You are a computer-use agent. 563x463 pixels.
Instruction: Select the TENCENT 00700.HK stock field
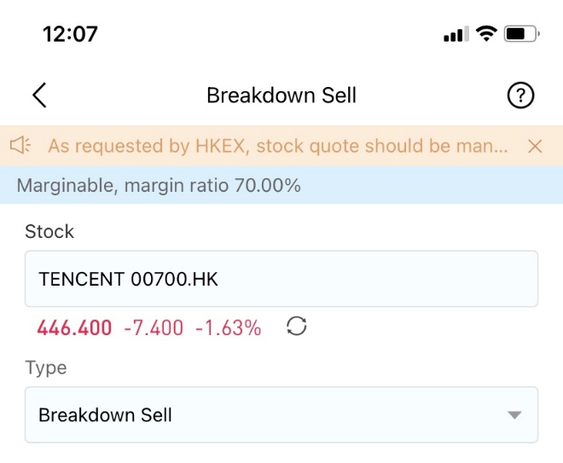tap(281, 279)
